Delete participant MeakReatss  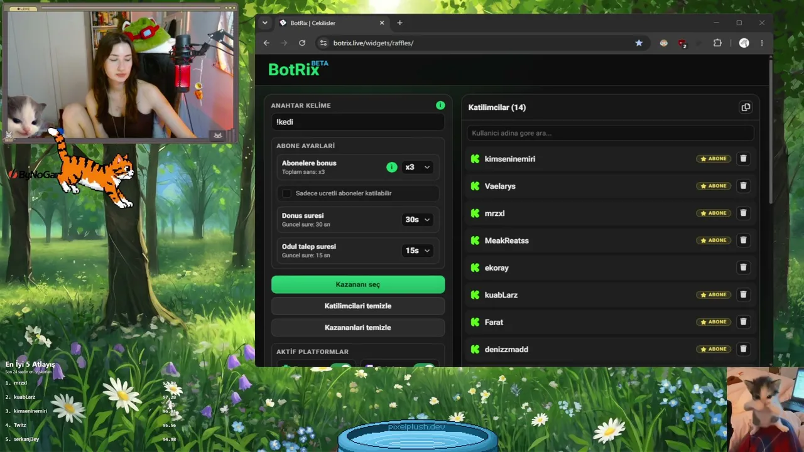[743, 240]
